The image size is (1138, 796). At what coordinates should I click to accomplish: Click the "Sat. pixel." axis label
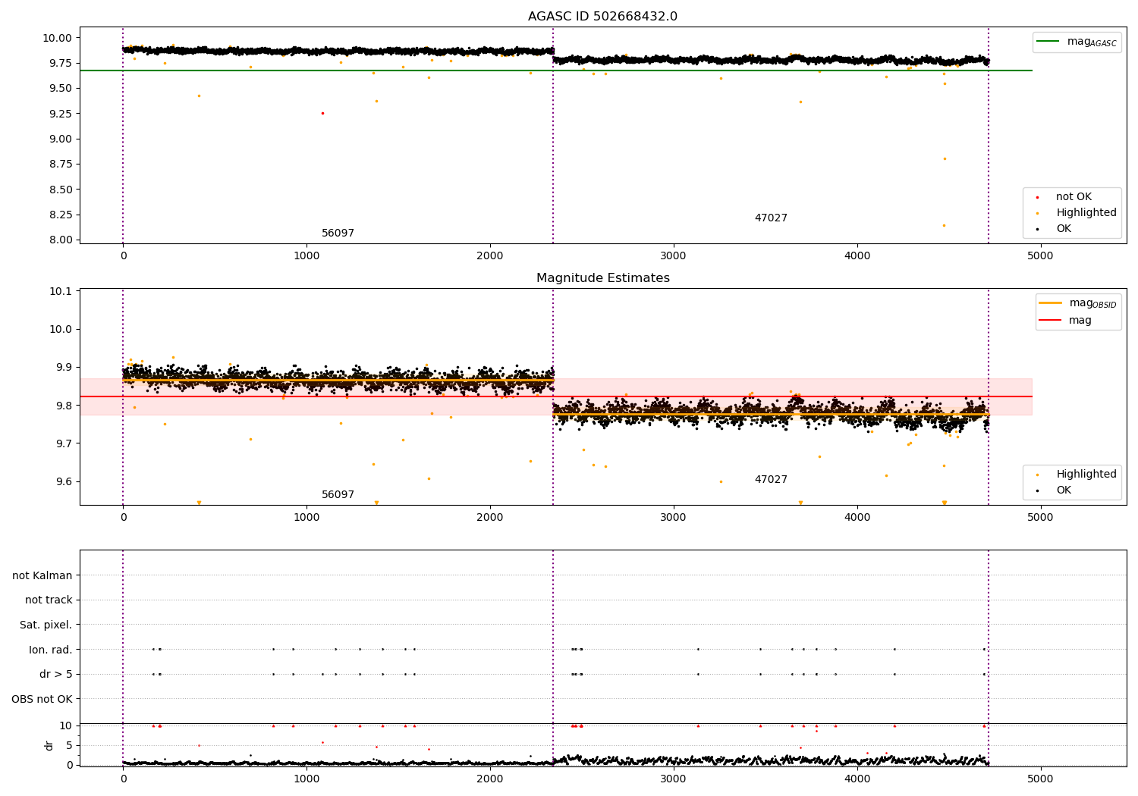(x=46, y=625)
